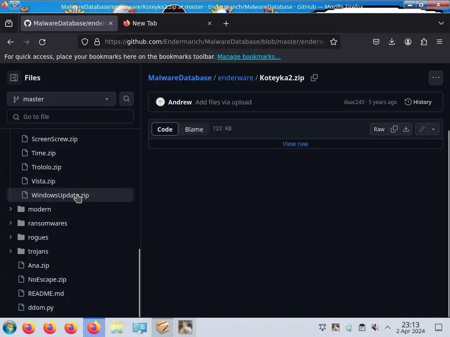Open the master branch selector
This screenshot has width=450, height=337.
[62, 99]
